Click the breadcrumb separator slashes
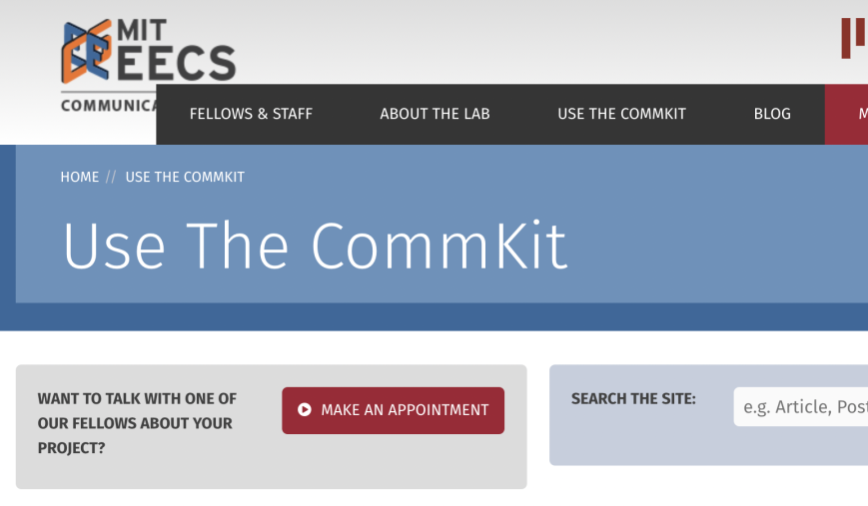The image size is (868, 506). tap(112, 177)
